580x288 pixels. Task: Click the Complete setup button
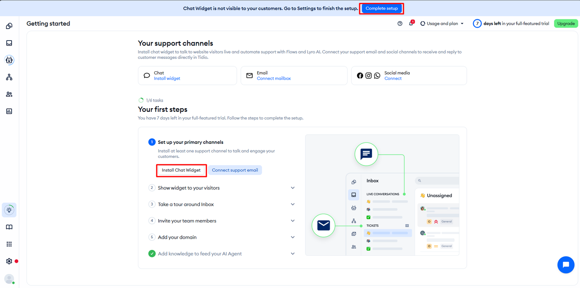click(x=382, y=8)
